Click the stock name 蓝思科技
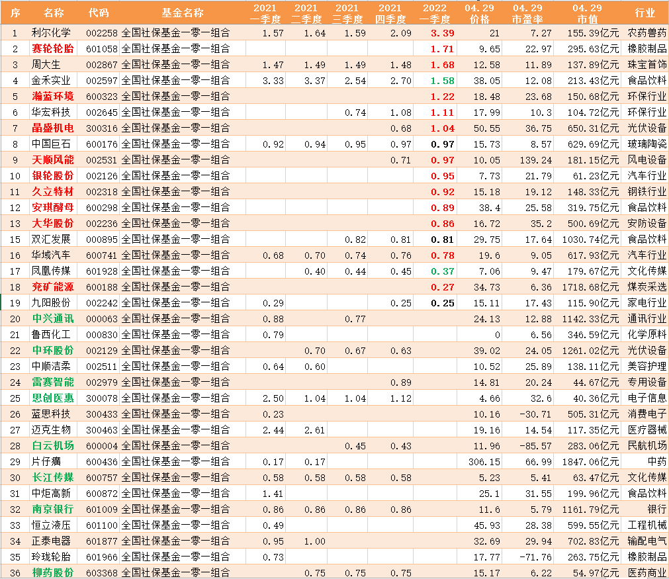 [x=51, y=414]
